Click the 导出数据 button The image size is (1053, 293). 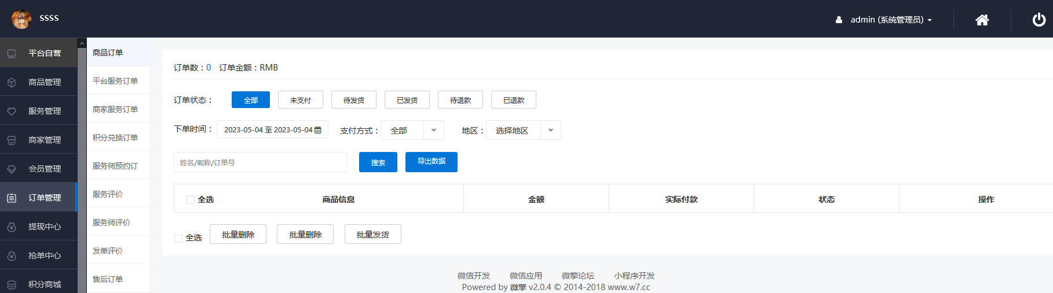(x=432, y=162)
